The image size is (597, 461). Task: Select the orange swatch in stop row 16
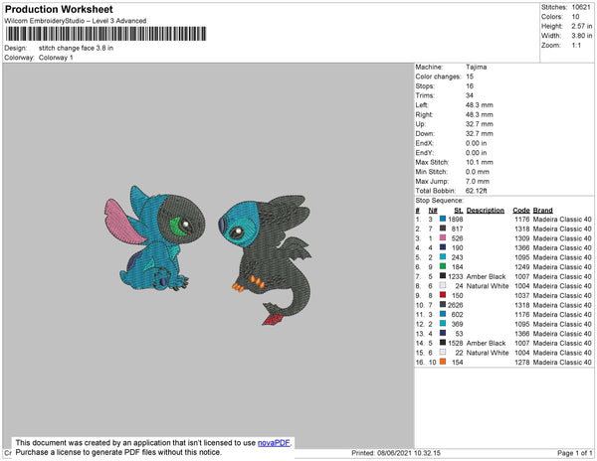pyautogui.click(x=443, y=362)
